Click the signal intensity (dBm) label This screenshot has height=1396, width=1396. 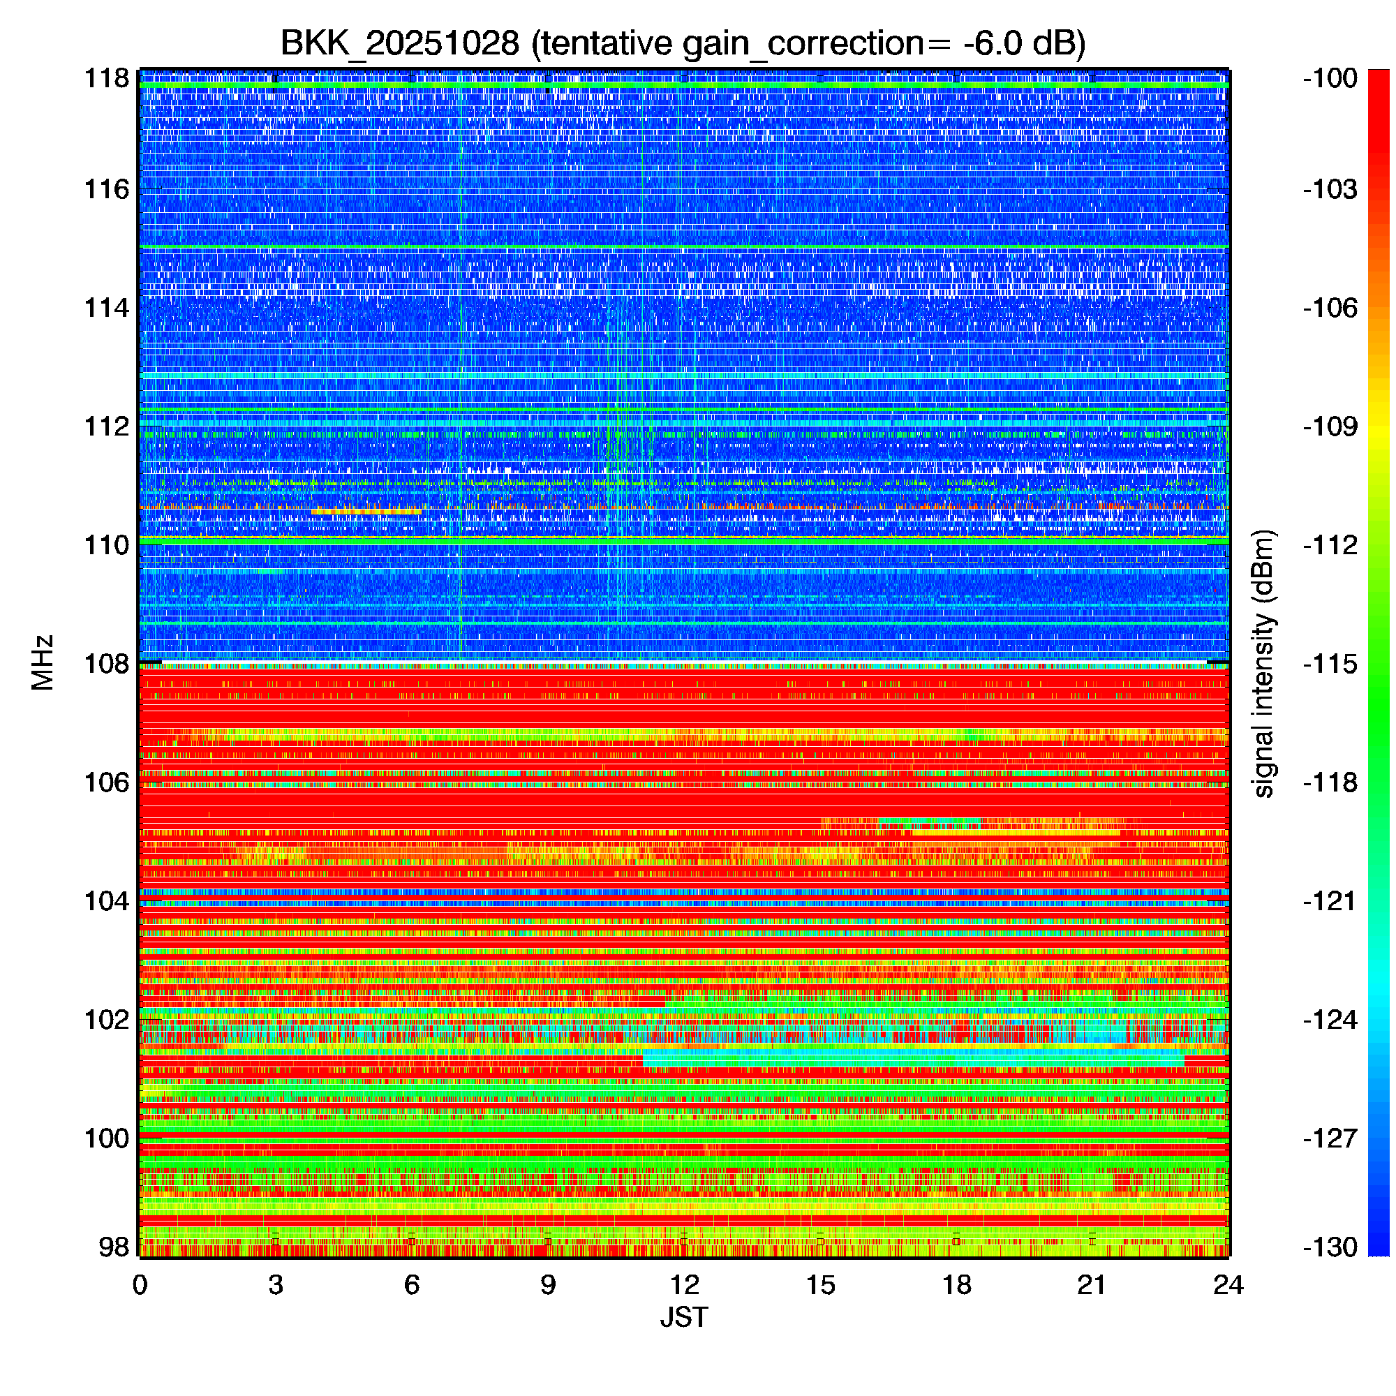point(1264,663)
